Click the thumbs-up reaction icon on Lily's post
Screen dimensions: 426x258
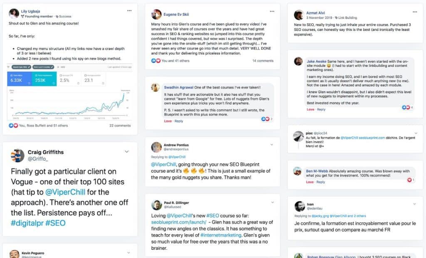[x=11, y=125]
